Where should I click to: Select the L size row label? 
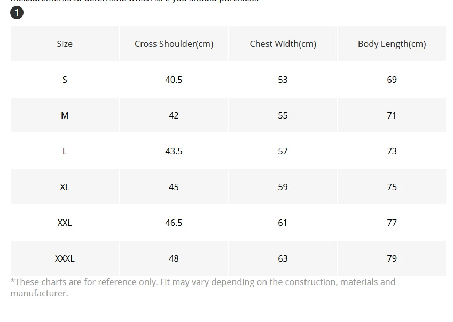(65, 151)
